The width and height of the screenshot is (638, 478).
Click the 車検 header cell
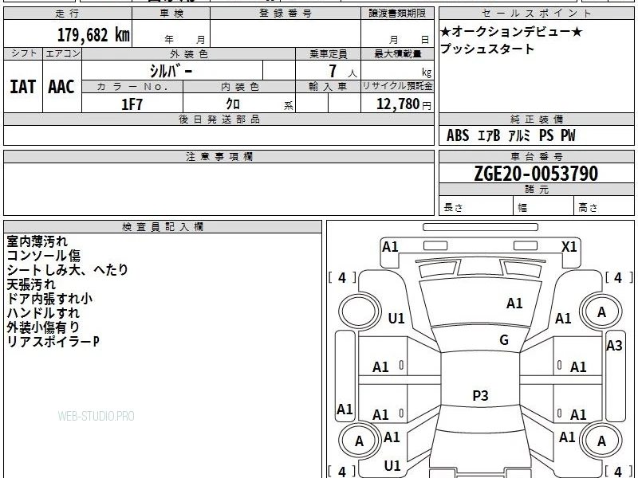(x=171, y=14)
